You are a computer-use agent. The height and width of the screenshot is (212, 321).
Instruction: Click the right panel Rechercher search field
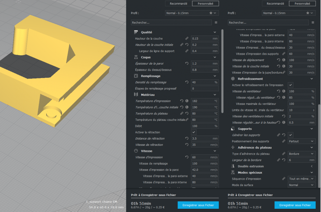pos(268,23)
